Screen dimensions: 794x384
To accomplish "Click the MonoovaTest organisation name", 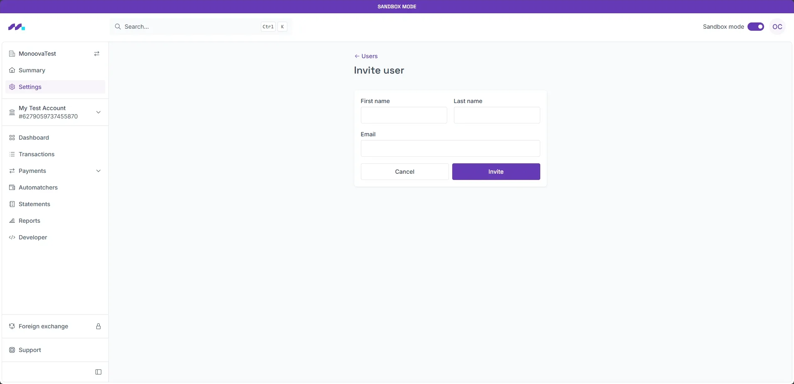I will pyautogui.click(x=37, y=54).
